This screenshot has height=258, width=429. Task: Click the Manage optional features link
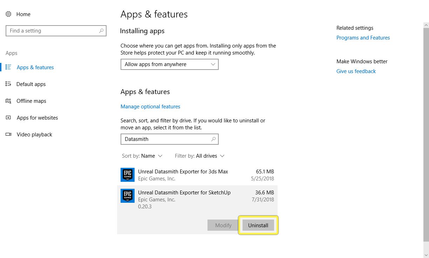pyautogui.click(x=150, y=107)
